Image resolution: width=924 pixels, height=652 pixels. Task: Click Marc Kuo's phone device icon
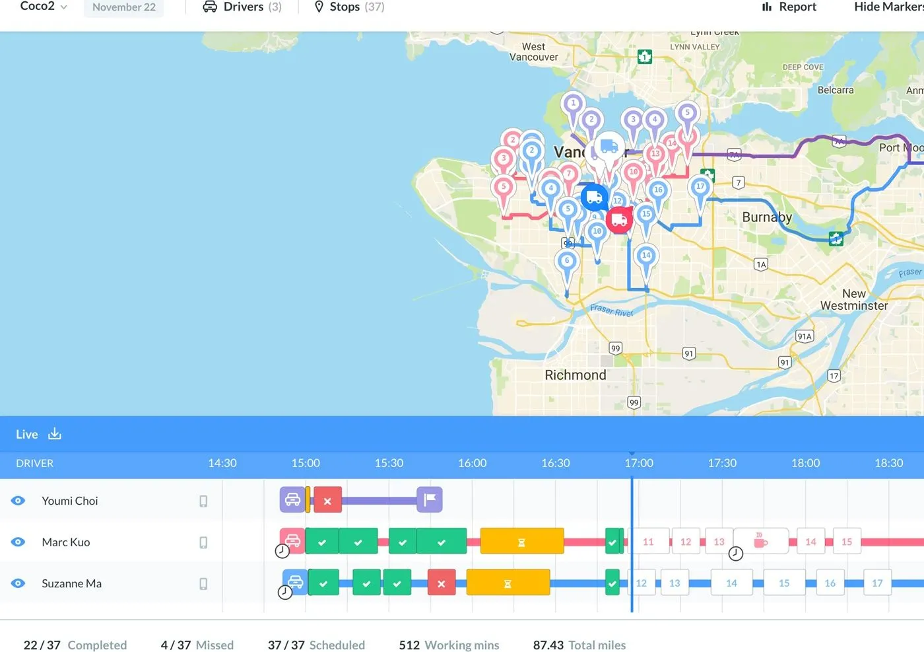pos(203,542)
